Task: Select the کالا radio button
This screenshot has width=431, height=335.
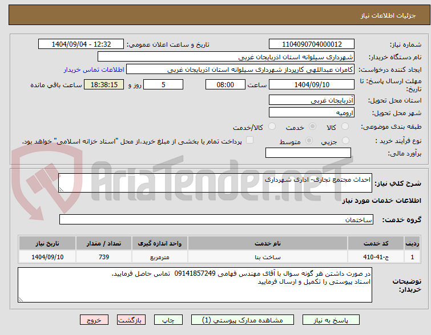Action: pyautogui.click(x=345, y=126)
